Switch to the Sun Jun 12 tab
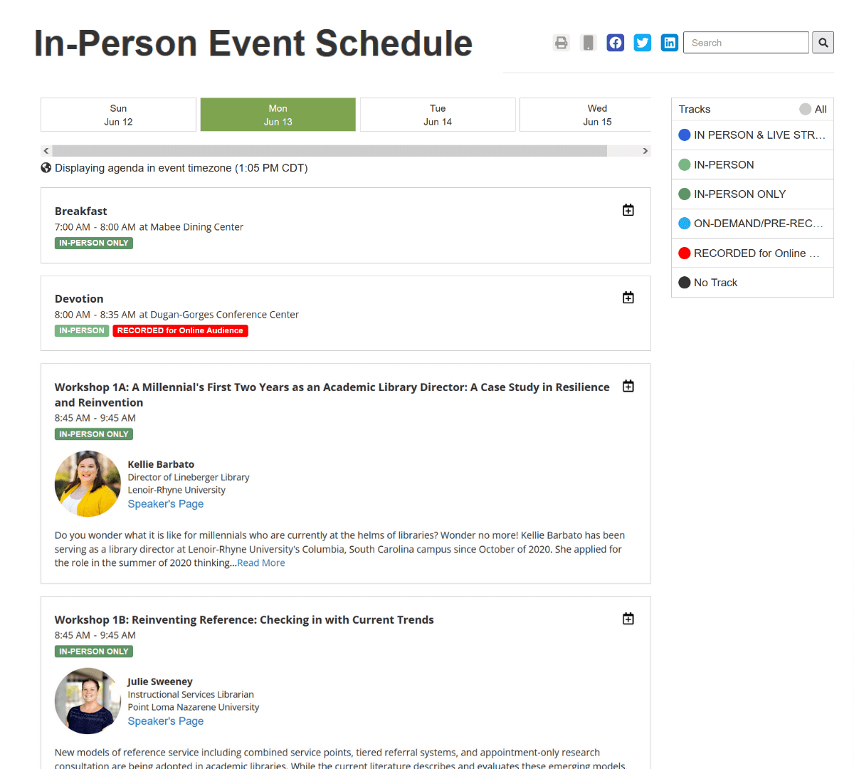The height and width of the screenshot is (769, 854). tap(118, 115)
